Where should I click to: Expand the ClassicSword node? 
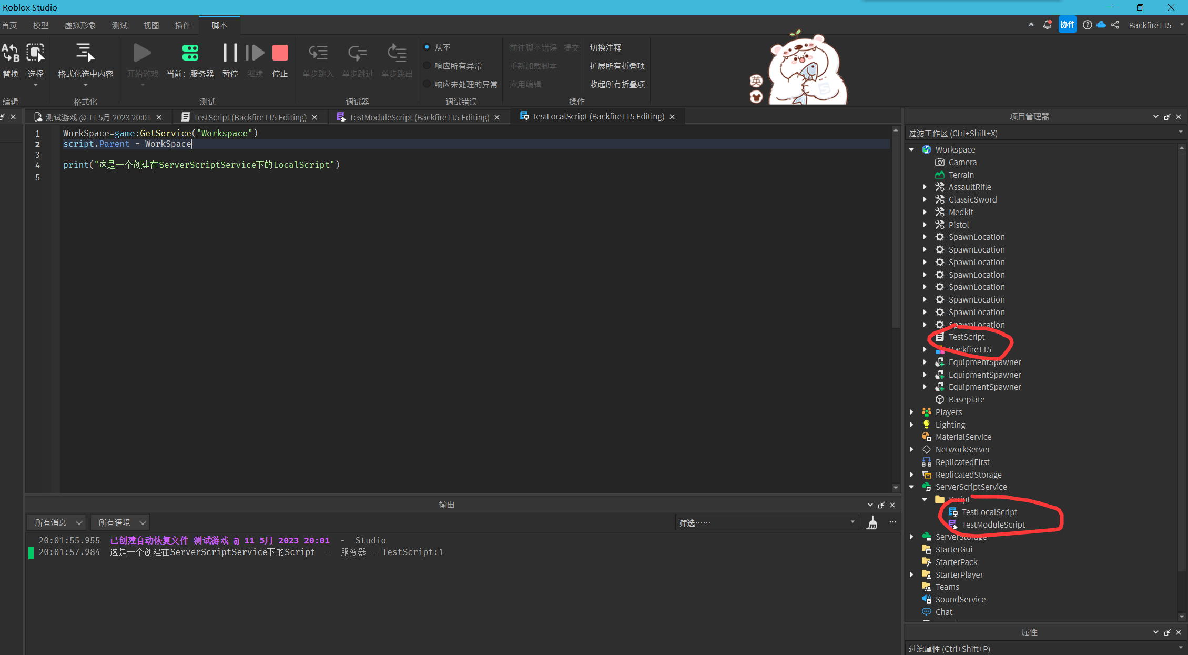tap(925, 199)
